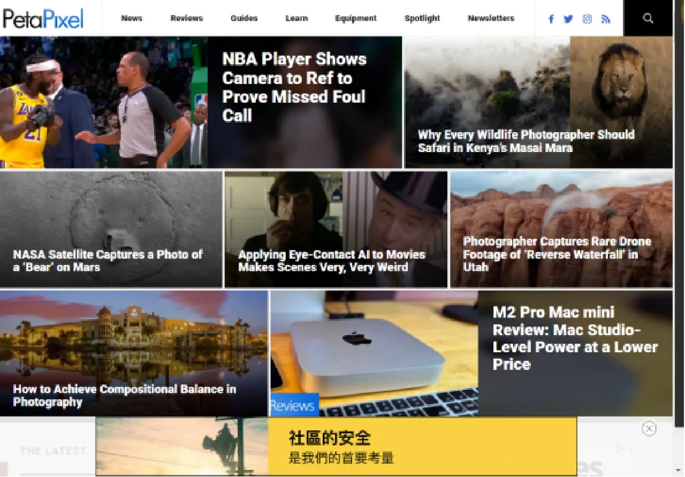Open the Newsletters menu
Screen dimensions: 685x477
click(x=491, y=18)
